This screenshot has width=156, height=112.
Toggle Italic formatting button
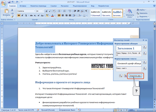click(x=22, y=15)
